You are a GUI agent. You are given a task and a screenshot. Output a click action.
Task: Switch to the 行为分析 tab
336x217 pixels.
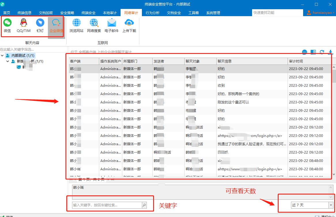[153, 13]
